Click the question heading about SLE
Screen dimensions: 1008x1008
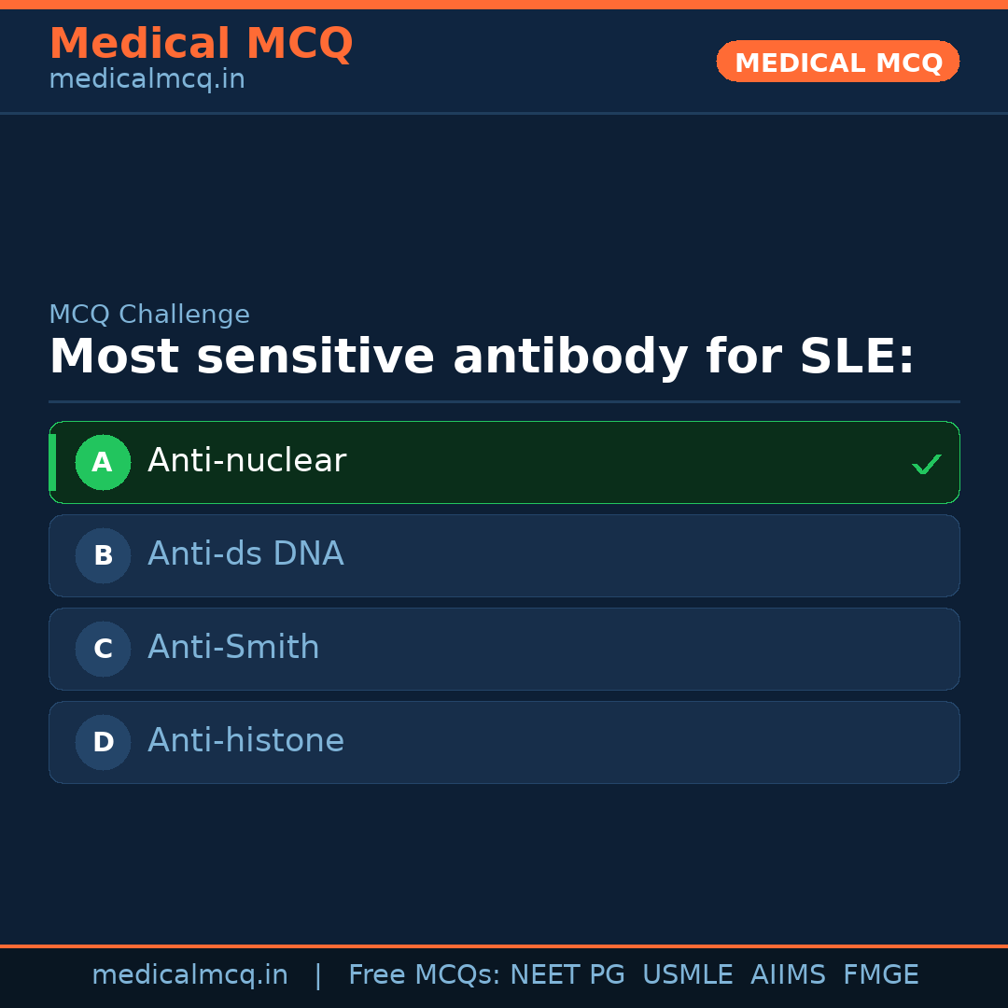click(x=482, y=357)
